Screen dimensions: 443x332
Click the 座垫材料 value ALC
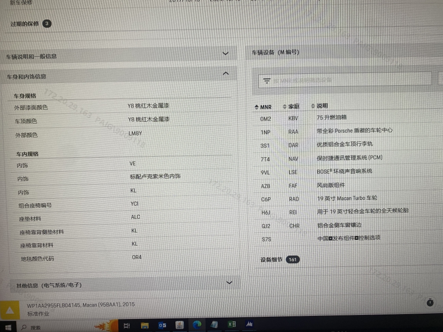[x=135, y=217]
